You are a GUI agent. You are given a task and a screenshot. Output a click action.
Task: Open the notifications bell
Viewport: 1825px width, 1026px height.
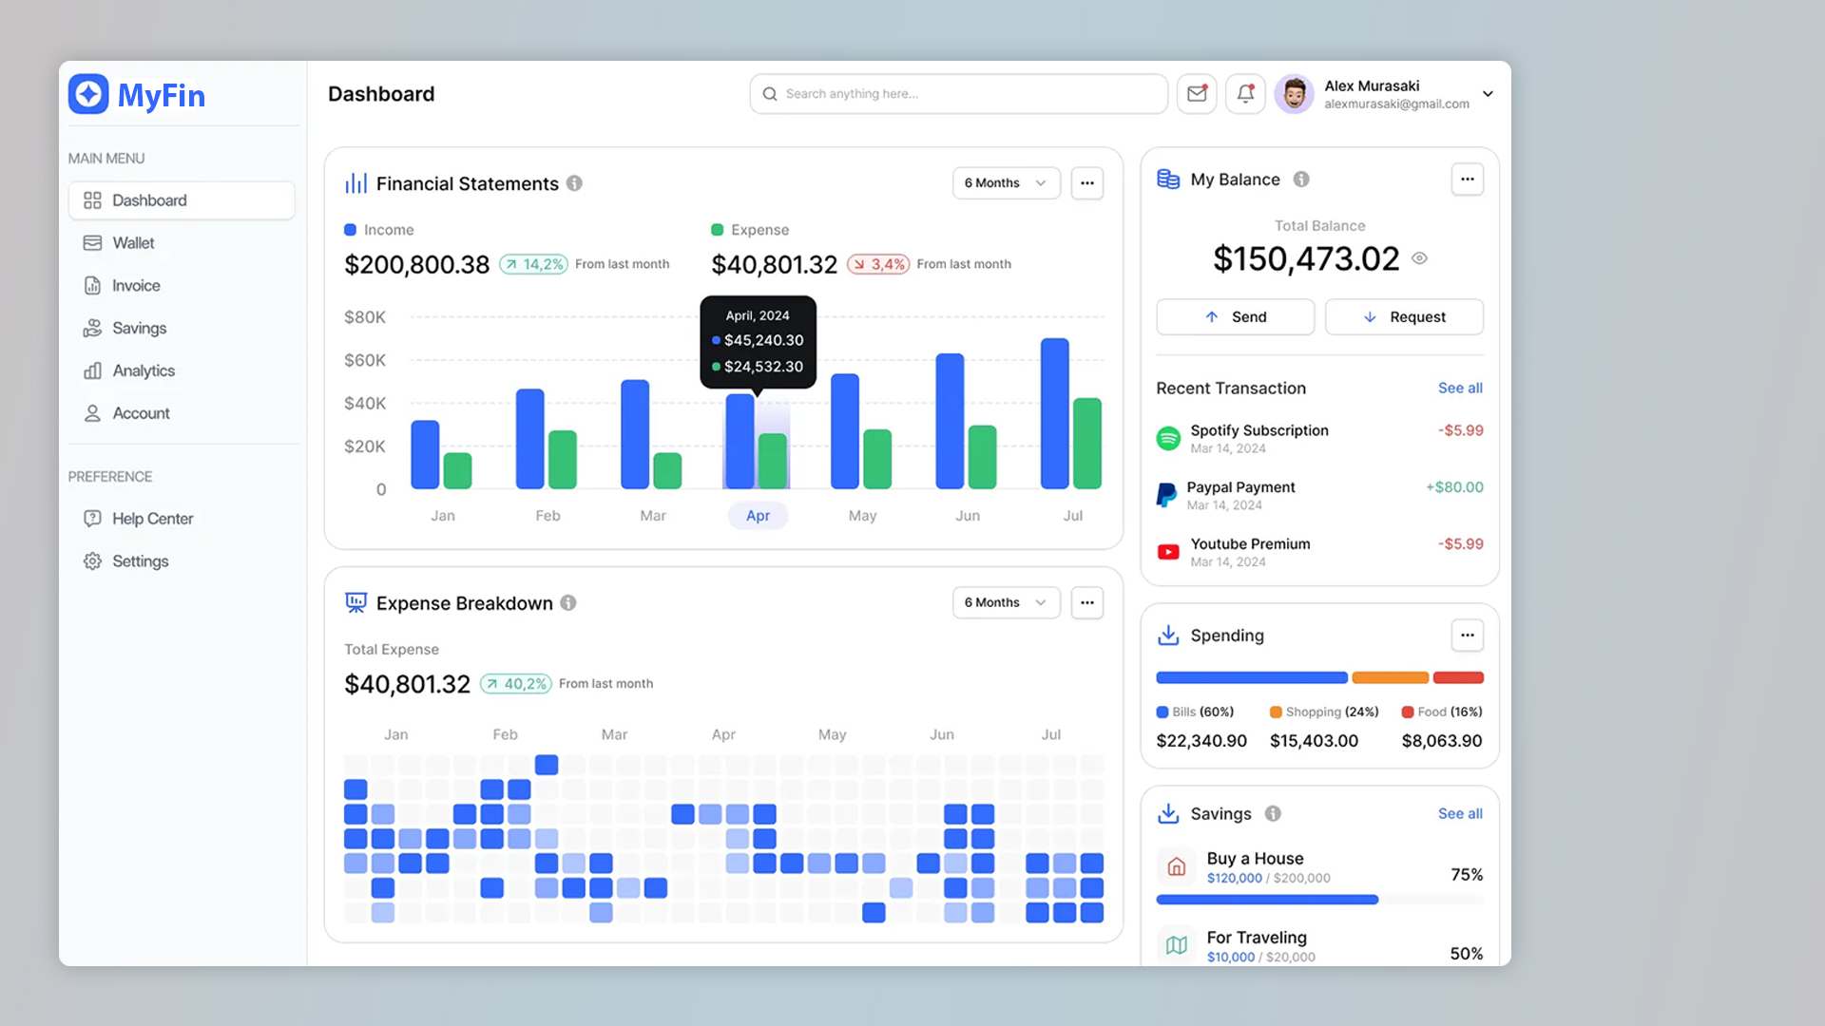tap(1245, 94)
